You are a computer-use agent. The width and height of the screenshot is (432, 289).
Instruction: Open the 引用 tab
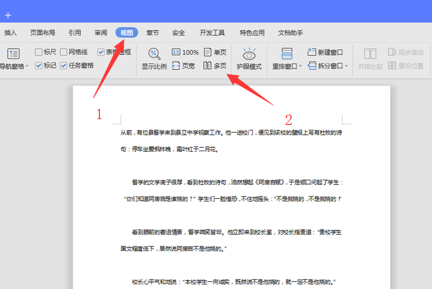(74, 33)
